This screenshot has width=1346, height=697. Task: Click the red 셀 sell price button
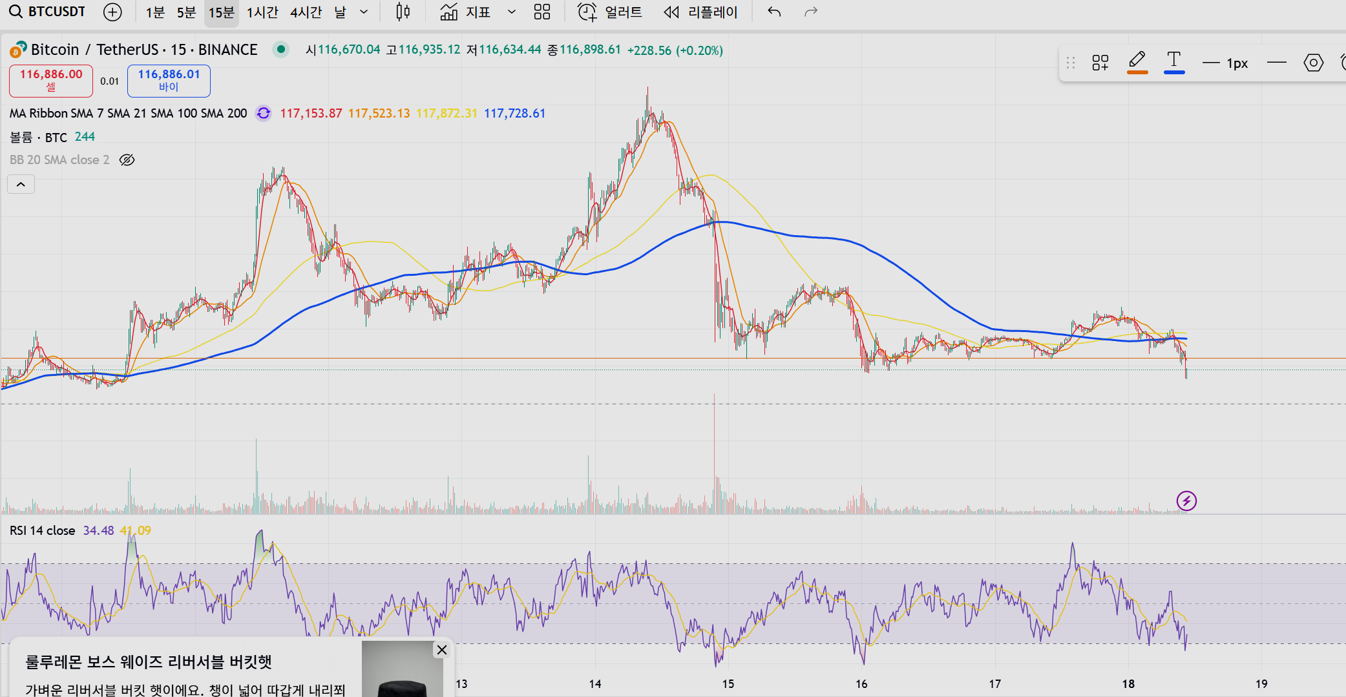coord(51,81)
